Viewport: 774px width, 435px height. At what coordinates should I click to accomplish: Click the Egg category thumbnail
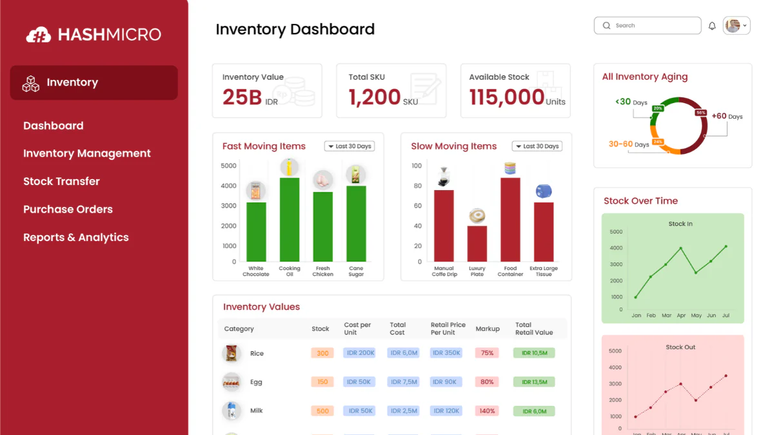pyautogui.click(x=231, y=382)
